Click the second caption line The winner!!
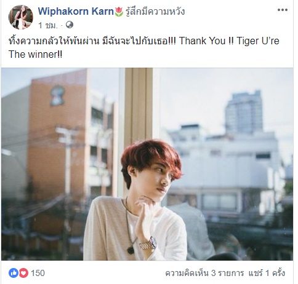 (35, 55)
